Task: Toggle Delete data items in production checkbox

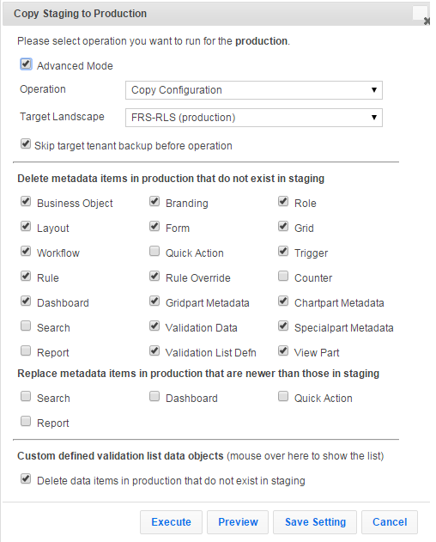Action: 26,478
